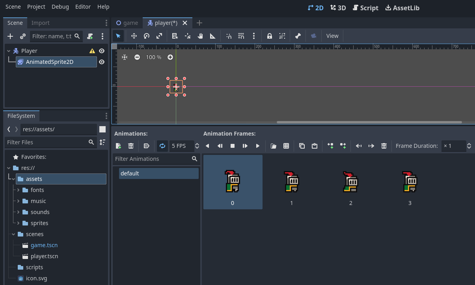The image size is (475, 285).
Task: Open the View menu button
Action: pyautogui.click(x=332, y=36)
